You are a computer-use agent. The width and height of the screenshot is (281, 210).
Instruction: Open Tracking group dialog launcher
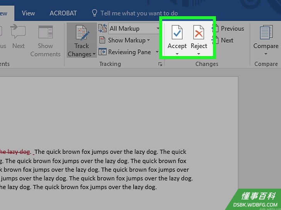pos(160,64)
